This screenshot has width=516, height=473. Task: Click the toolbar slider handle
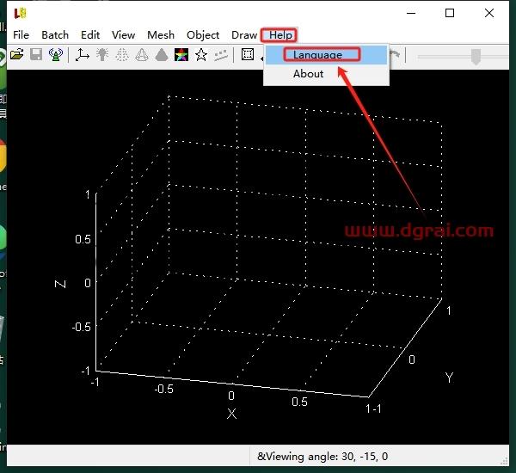[x=476, y=57]
